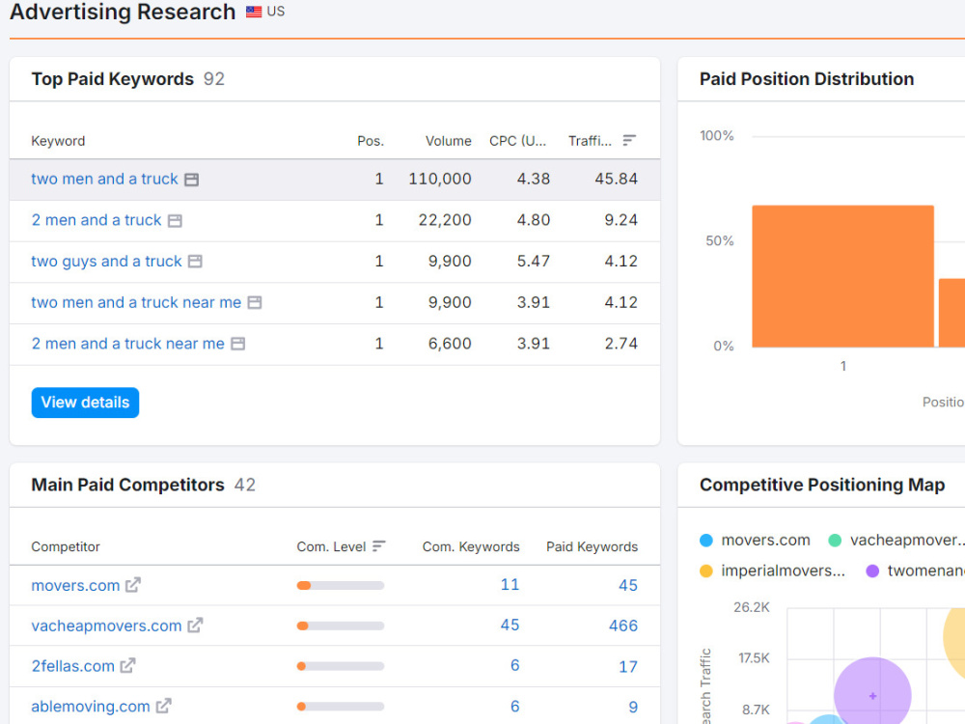Click 2fellas.com paid keywords value 17
Viewport: 965px width, 724px height.
628,667
